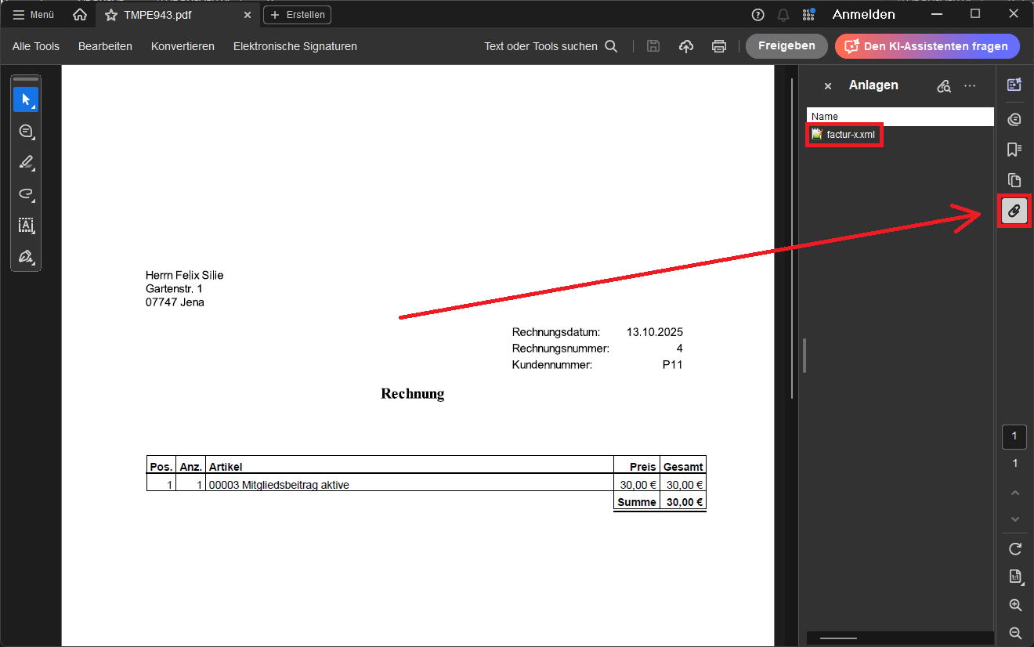Click the Freigeben button

pyautogui.click(x=786, y=46)
